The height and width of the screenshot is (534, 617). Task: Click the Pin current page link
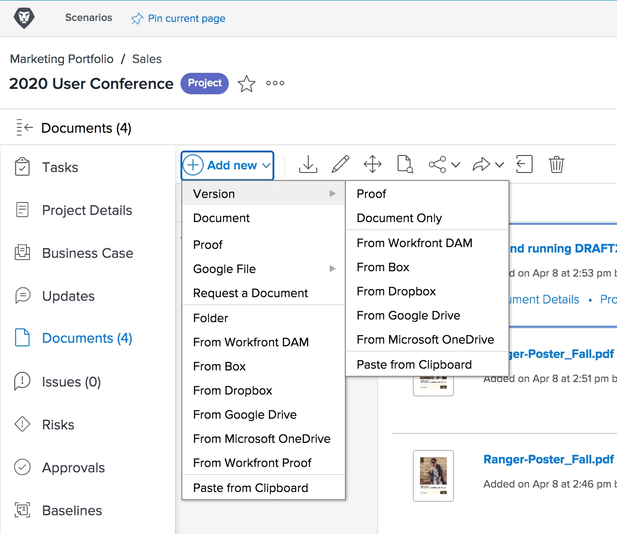pos(186,18)
